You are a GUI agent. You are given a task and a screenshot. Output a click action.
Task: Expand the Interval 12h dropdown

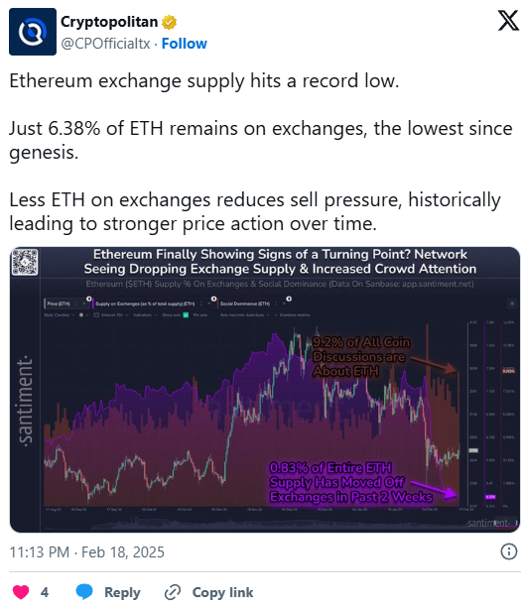point(111,315)
